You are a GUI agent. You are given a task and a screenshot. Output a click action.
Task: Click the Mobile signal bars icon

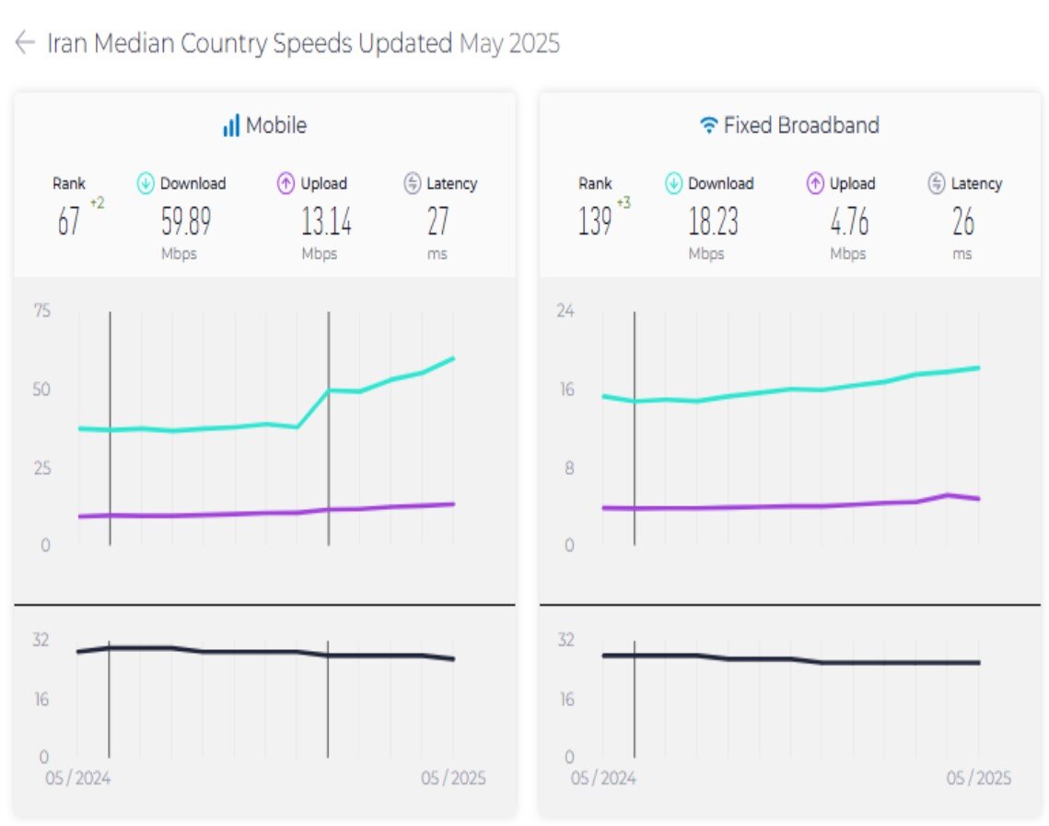231,126
